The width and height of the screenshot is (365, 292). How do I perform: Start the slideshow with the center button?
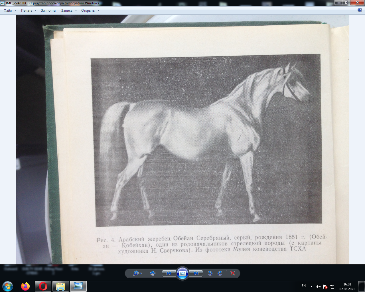182,273
